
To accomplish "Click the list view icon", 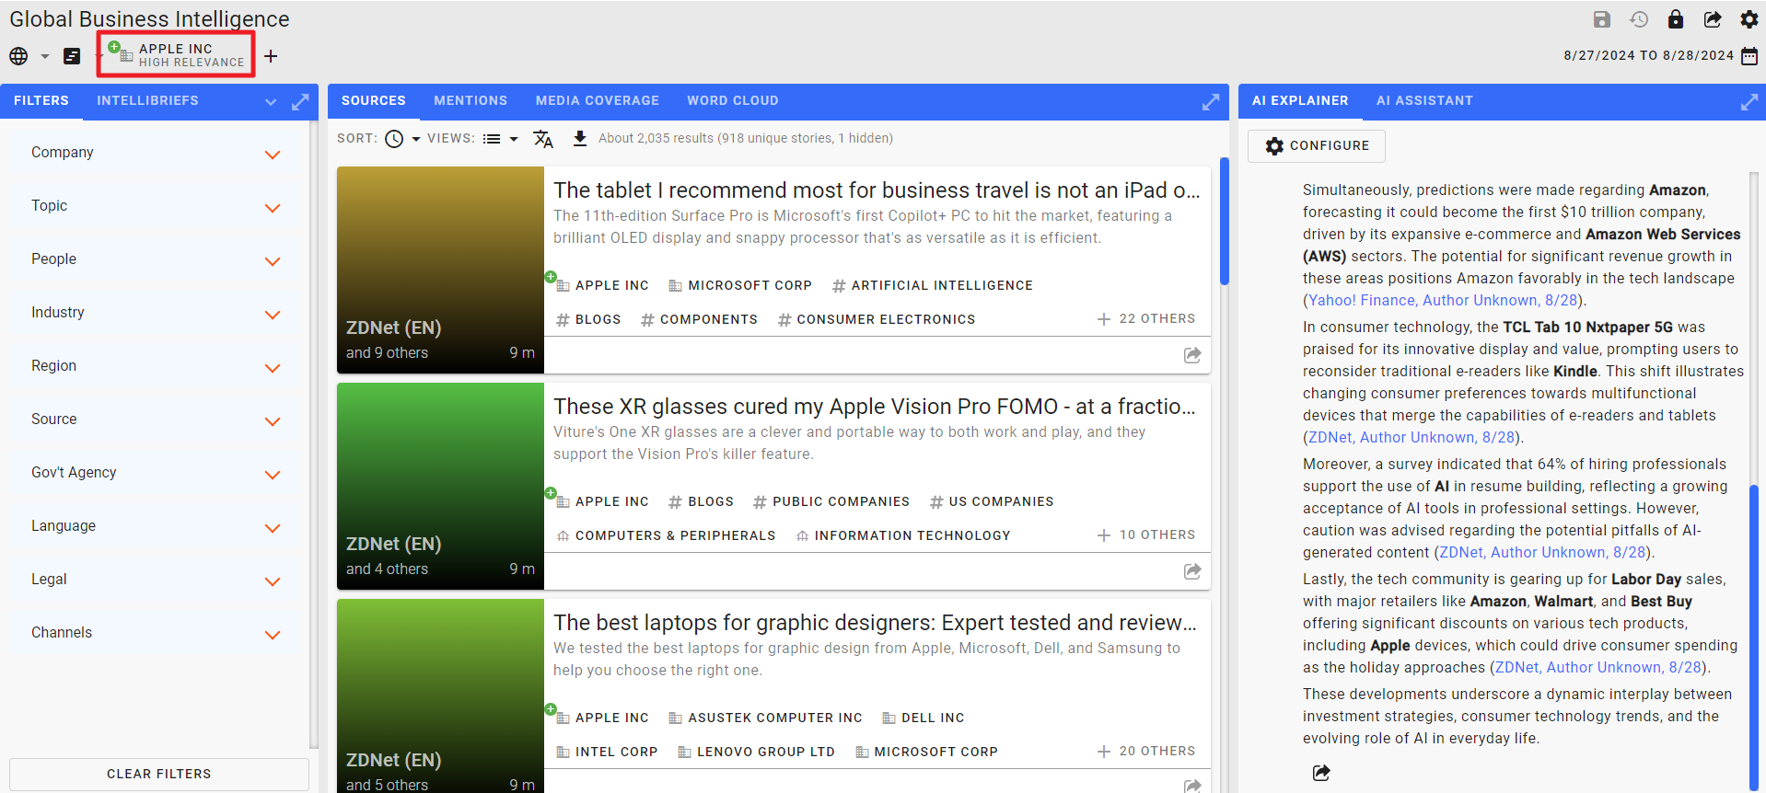I will tap(492, 139).
